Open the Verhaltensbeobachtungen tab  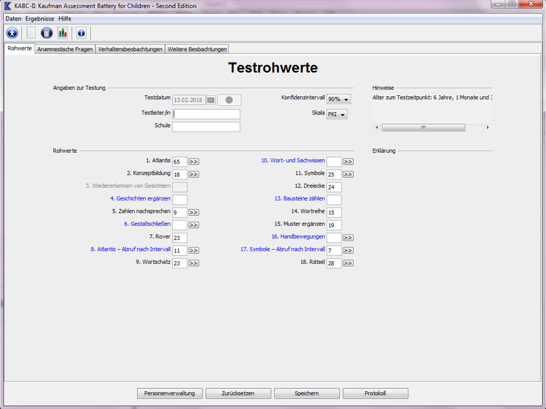pos(130,49)
